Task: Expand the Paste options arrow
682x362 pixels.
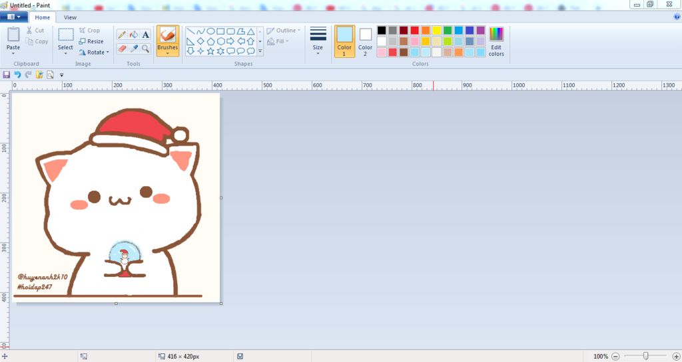Action: [13, 53]
